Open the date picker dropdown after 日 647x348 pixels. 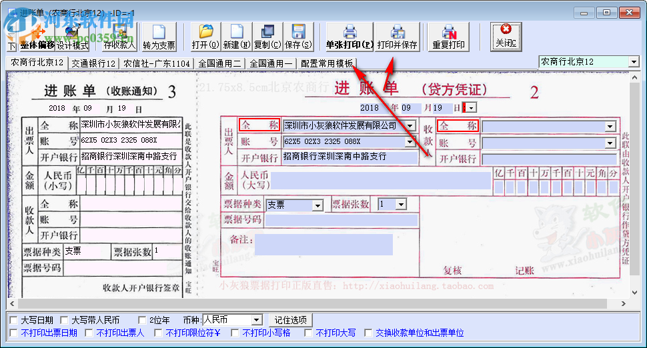tap(471, 108)
